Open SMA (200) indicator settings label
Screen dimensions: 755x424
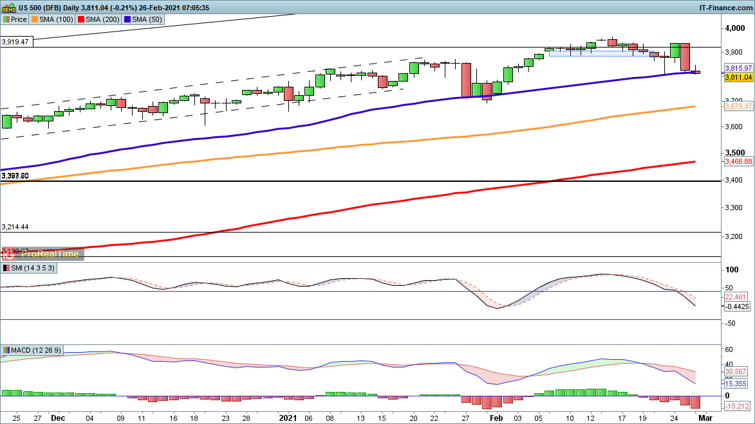102,20
